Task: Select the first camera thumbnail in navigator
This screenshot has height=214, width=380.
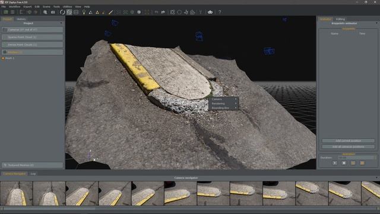Action: [x=17, y=193]
